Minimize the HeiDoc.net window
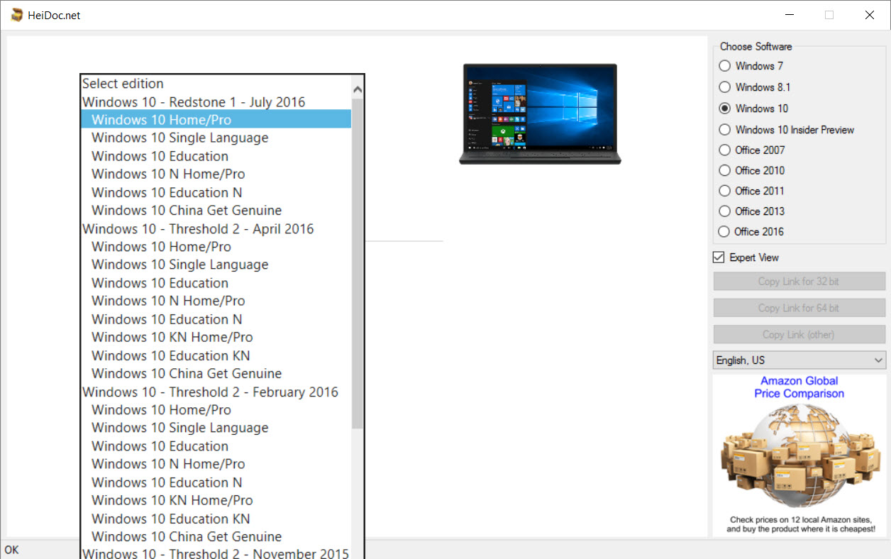The height and width of the screenshot is (559, 891). point(789,15)
